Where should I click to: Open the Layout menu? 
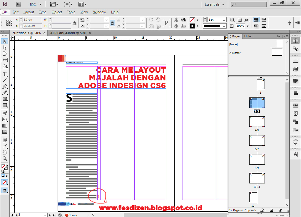pyautogui.click(x=29, y=12)
